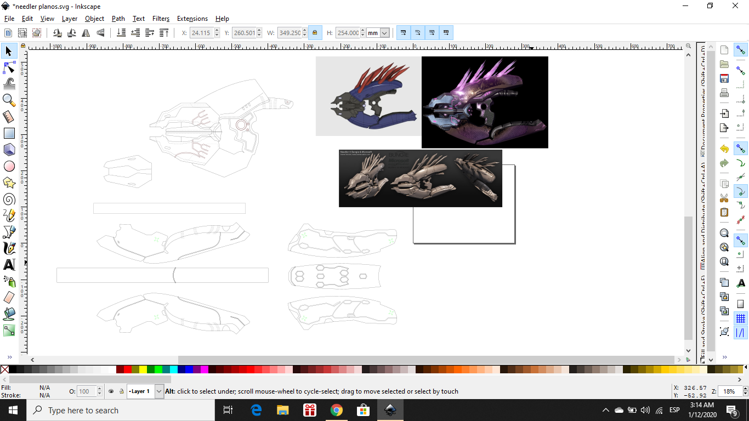Open the Path menu
Image resolution: width=749 pixels, height=421 pixels.
(118, 18)
